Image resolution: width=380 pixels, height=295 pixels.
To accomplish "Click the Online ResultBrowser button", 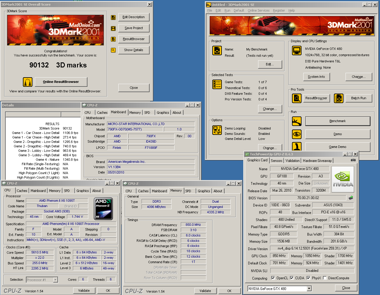I will pos(61,82).
